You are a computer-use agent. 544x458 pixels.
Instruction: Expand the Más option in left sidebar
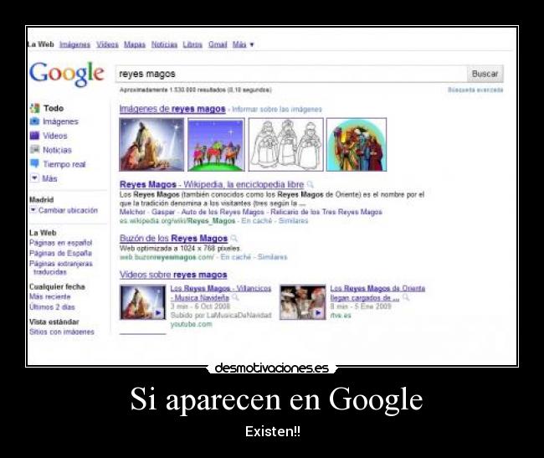pos(44,178)
